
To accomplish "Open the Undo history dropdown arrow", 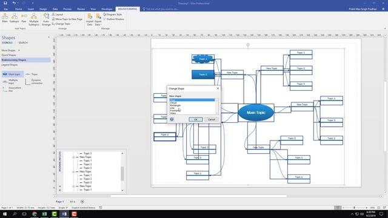I will [x=18, y=3].
